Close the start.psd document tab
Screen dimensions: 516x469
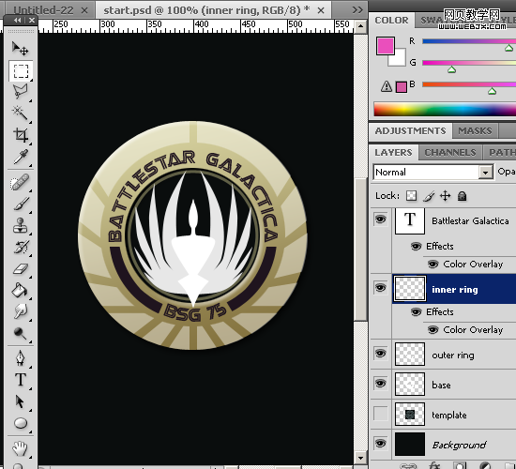click(x=321, y=10)
